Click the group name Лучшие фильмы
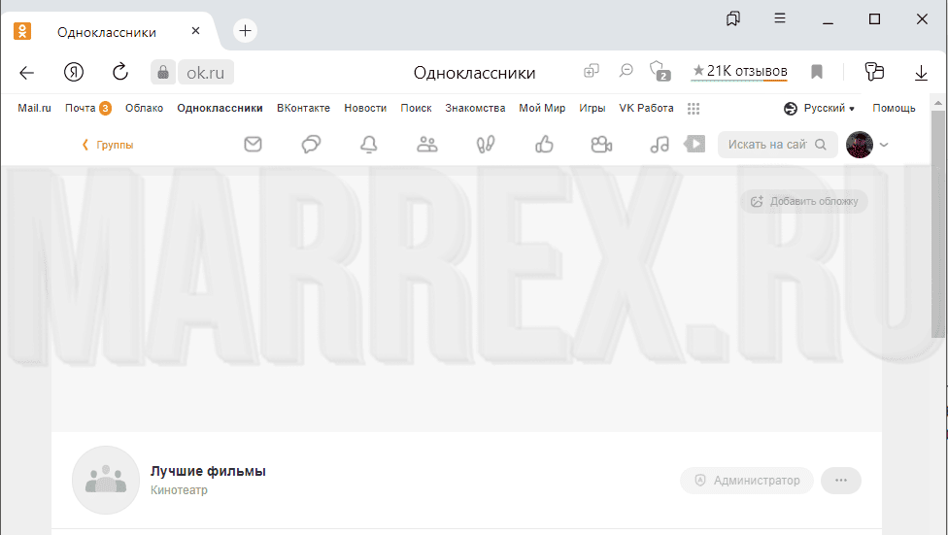 208,471
